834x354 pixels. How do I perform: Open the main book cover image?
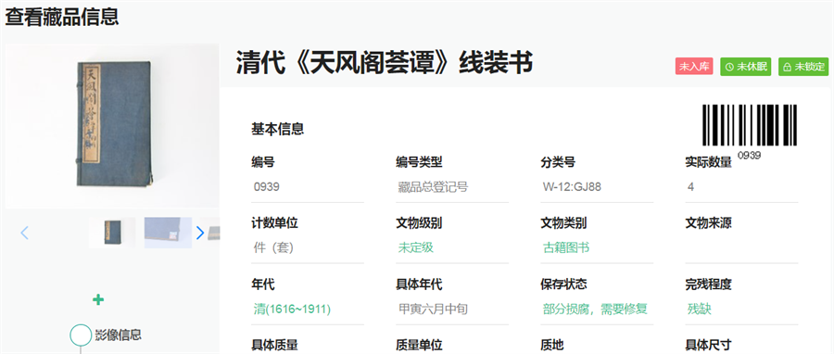point(112,125)
